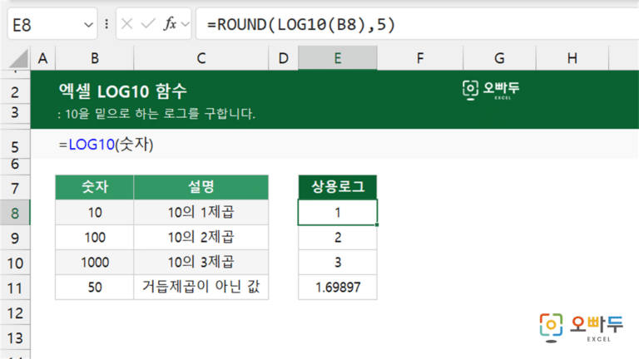Viewport: 639px width, 359px height.
Task: Click the '설명' table header
Action: point(201,187)
